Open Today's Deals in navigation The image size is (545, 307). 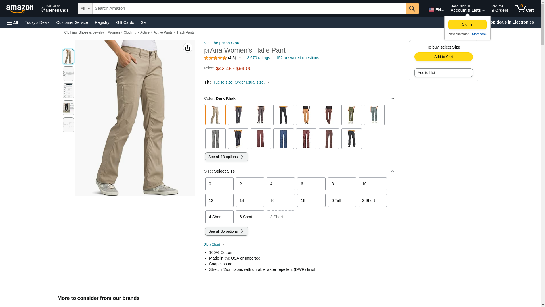[37, 22]
